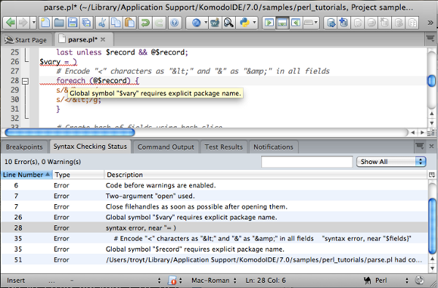Viewport: 438px width, 288px height.
Task: Click the Python shell icon
Action: [245, 23]
